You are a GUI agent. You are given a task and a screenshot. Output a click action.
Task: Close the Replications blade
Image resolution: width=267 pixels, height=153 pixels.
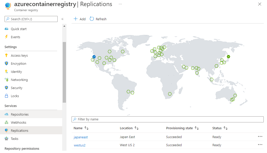click(x=259, y=4)
